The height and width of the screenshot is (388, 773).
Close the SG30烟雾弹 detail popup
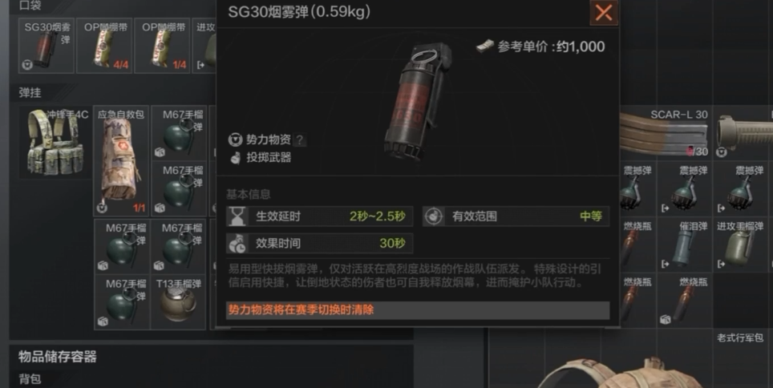point(604,12)
